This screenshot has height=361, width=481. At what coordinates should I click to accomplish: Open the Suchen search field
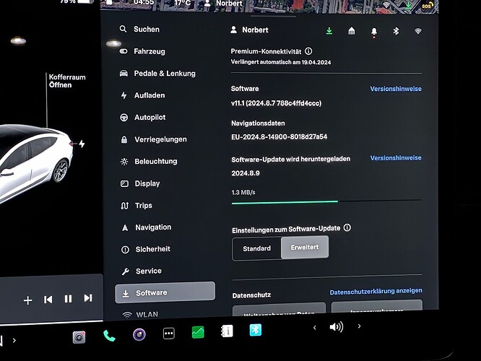(x=139, y=29)
